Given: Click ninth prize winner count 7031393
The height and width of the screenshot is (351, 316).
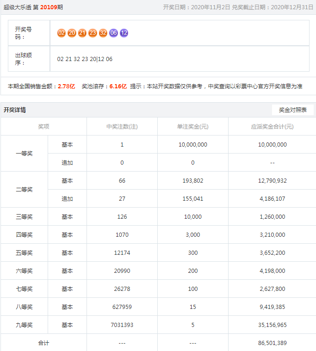Looking at the screenshot, I should click(x=122, y=325).
